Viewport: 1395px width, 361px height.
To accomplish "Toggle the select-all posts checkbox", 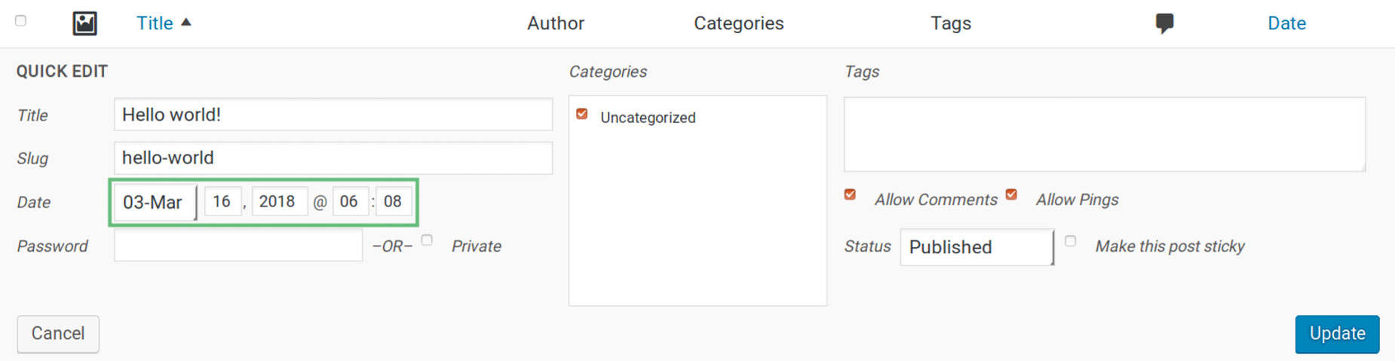I will click(x=21, y=21).
